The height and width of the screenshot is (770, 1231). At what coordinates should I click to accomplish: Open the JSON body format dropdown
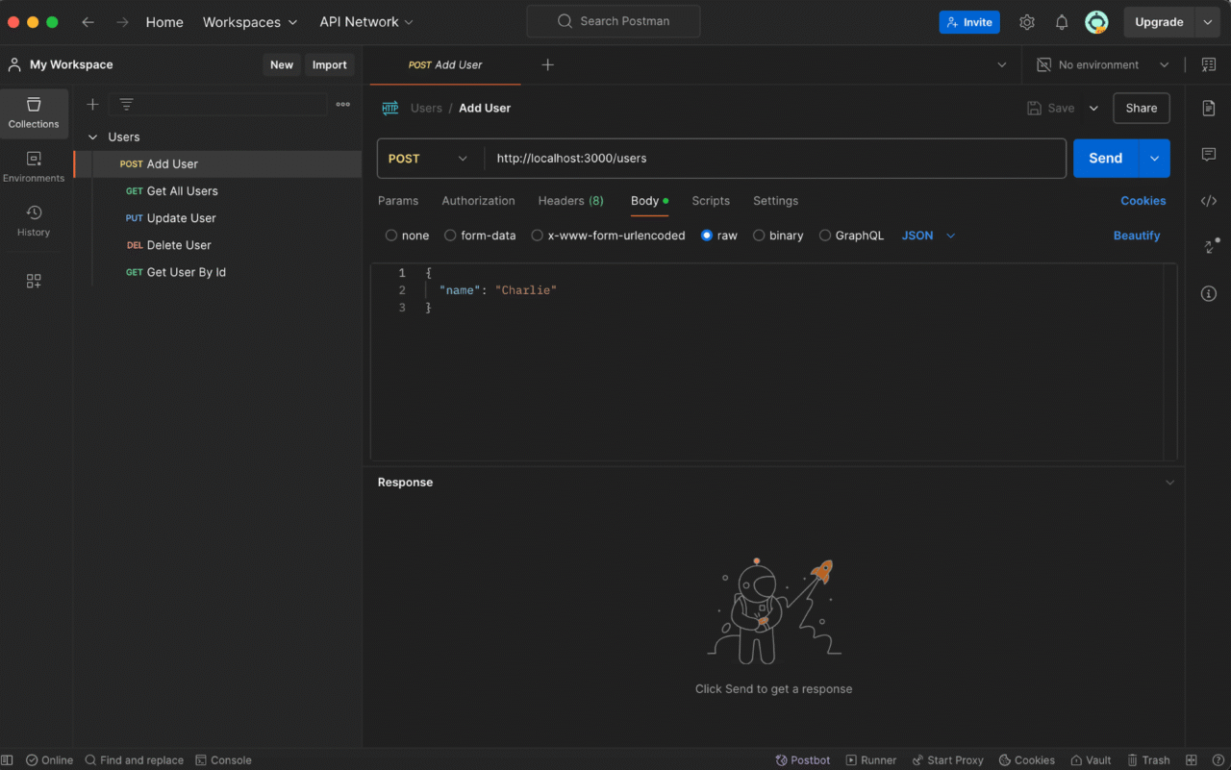928,236
